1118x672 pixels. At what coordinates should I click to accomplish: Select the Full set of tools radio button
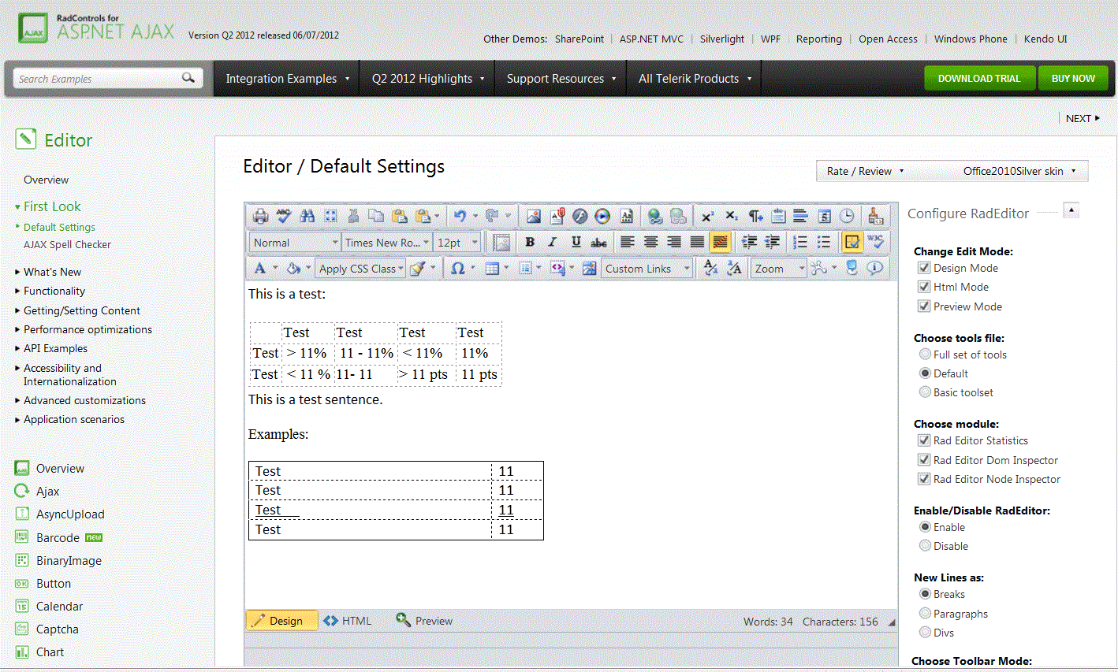click(x=925, y=355)
